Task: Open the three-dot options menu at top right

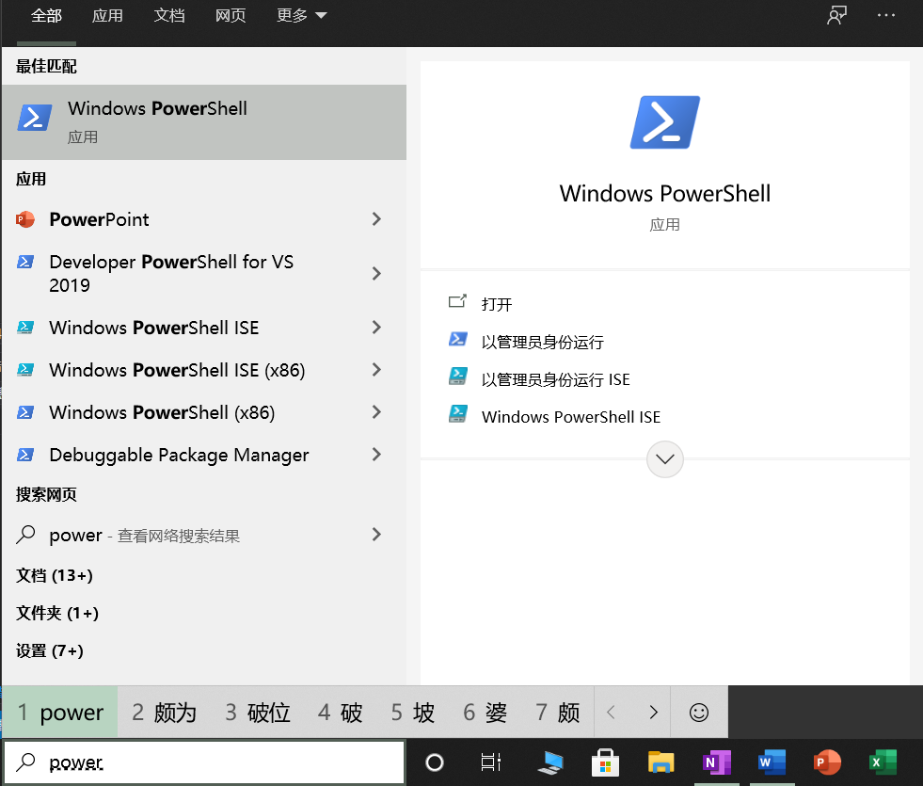Action: 886,15
